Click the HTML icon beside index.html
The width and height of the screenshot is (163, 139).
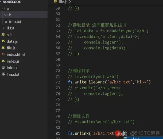tap(3, 54)
